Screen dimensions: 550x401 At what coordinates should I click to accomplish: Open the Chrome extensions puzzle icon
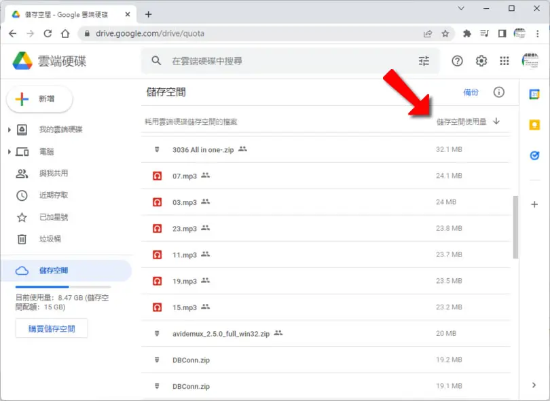pos(467,34)
